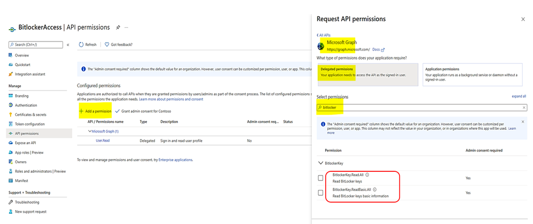This screenshot has width=533, height=224.
Task: Collapse the BitlockerKey permission group
Action: coord(320,163)
